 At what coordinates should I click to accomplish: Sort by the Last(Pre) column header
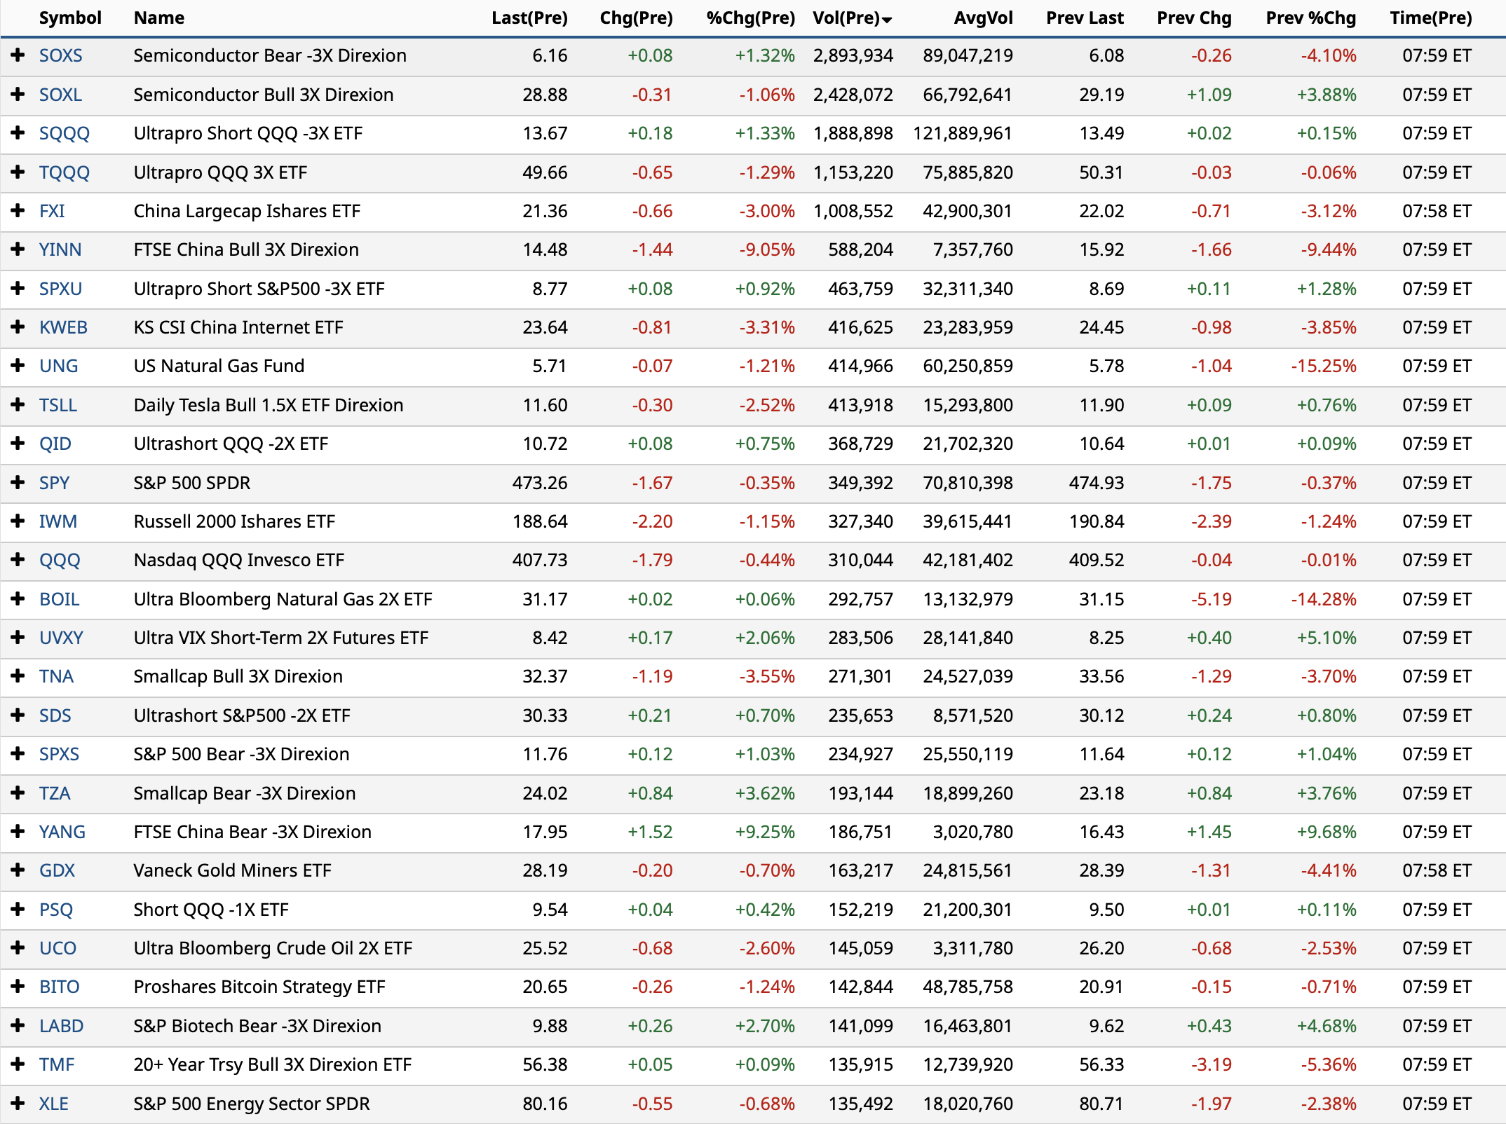(x=529, y=18)
